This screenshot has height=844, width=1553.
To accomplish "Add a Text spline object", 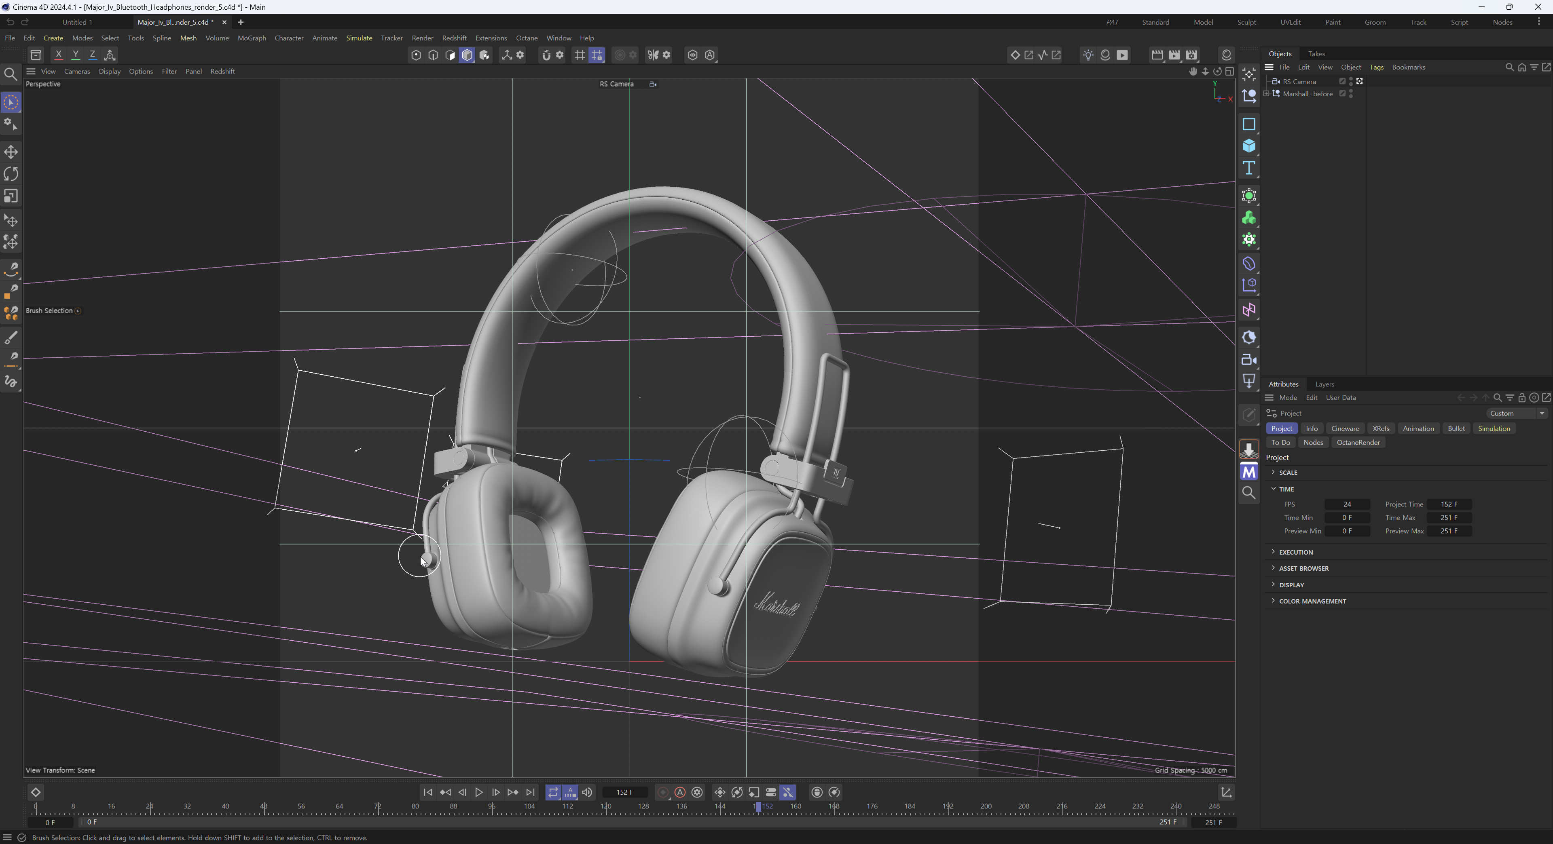I will tap(1248, 168).
